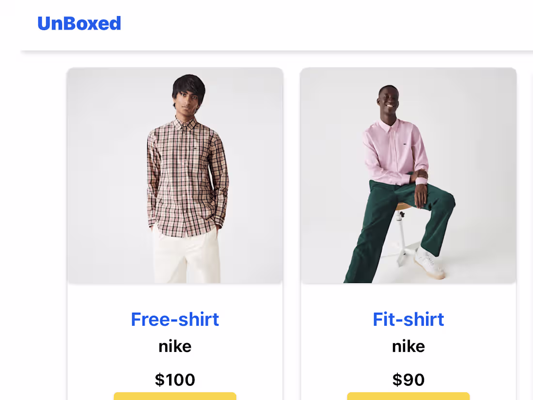533x400 pixels.
Task: Click the Fit-shirt product image
Action: click(x=408, y=175)
